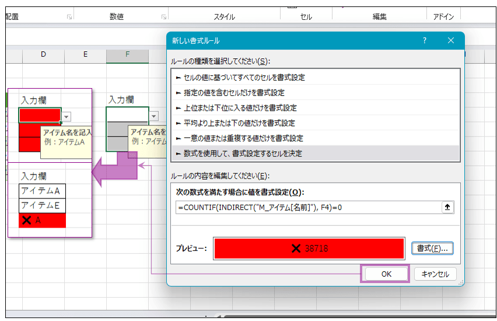This screenshot has width=497, height=321.
Task: Open dropdown arrow beside cell F4
Action: pyautogui.click(x=154, y=116)
